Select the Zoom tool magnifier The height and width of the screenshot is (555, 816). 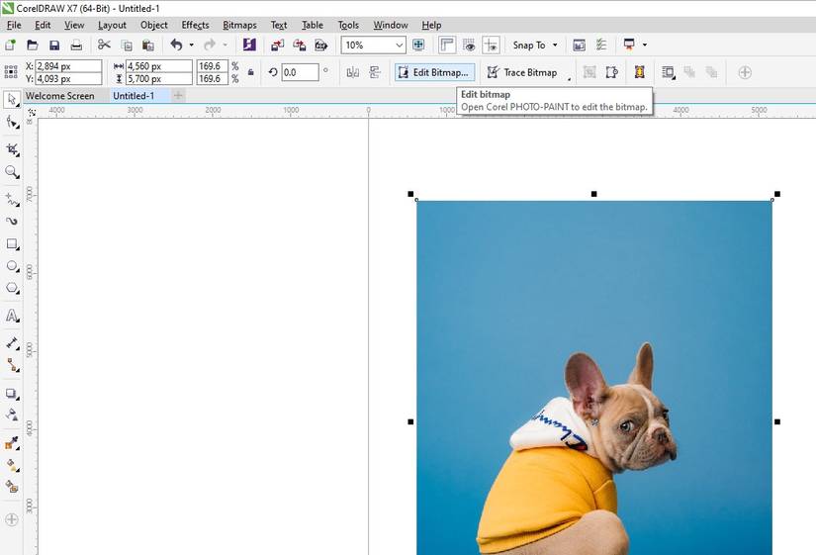pyautogui.click(x=12, y=172)
